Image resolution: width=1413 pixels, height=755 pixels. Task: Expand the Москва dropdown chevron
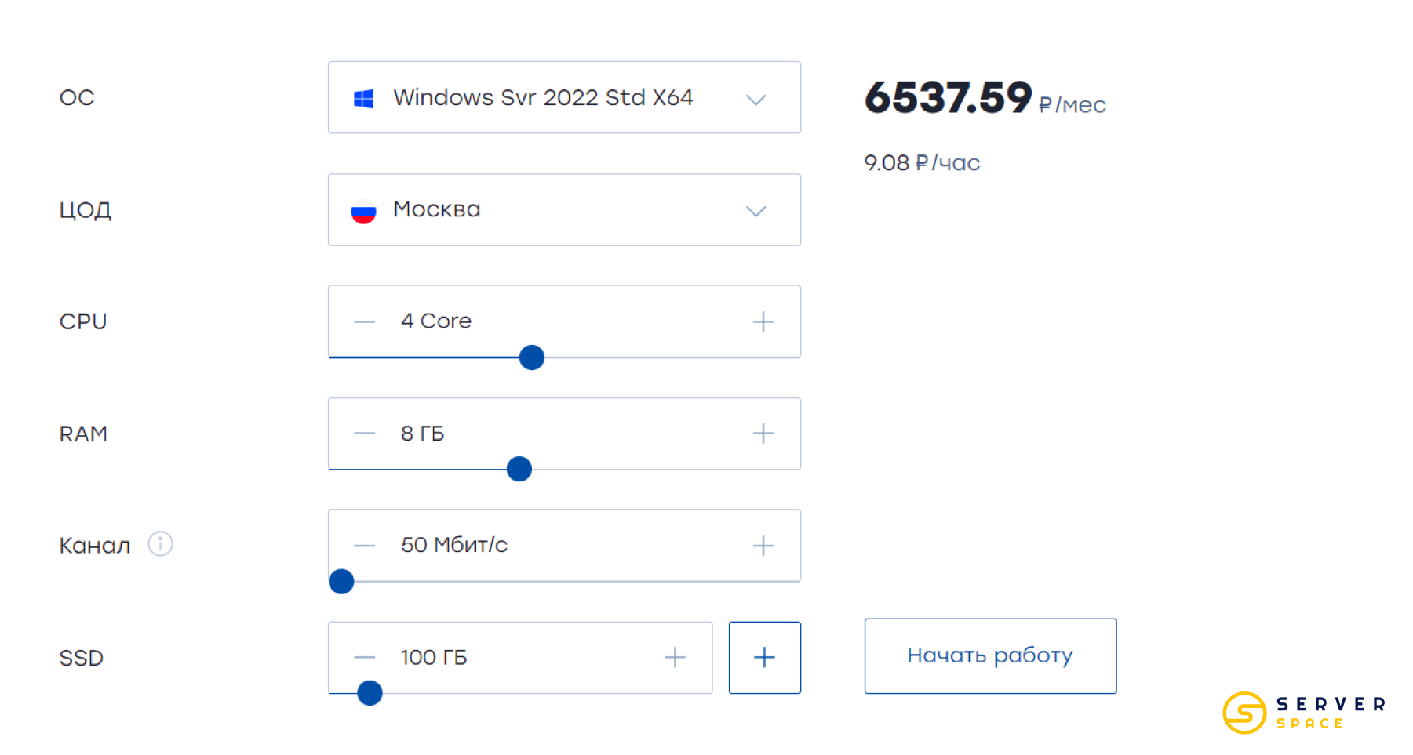pos(756,212)
